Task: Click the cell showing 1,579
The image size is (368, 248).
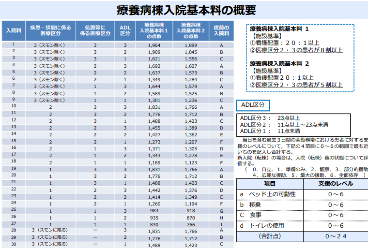Action: click(191, 87)
